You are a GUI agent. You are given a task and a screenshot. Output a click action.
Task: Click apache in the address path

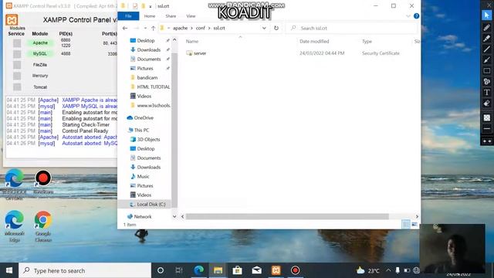tap(180, 28)
